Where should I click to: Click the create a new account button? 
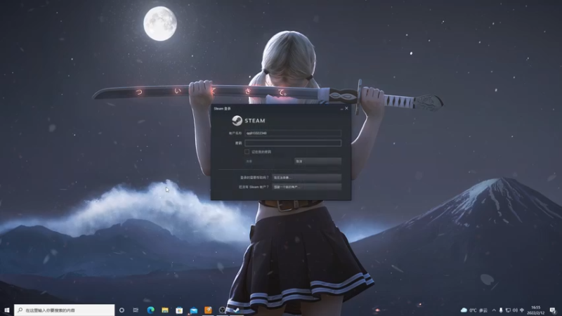point(306,187)
